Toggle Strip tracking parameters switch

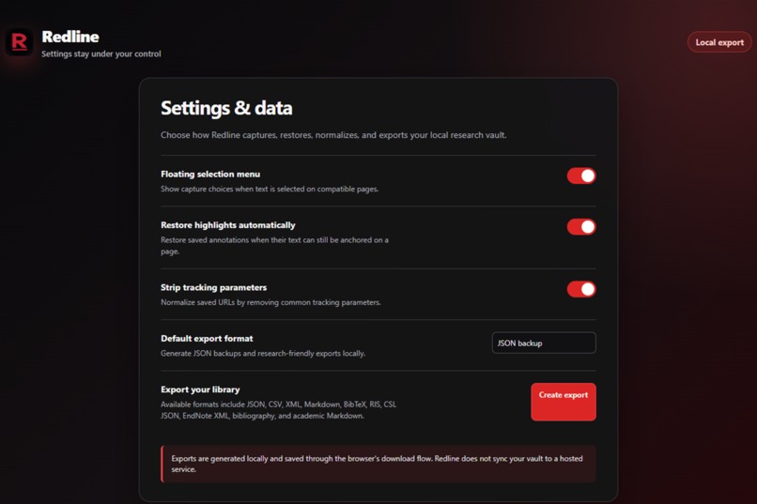581,289
